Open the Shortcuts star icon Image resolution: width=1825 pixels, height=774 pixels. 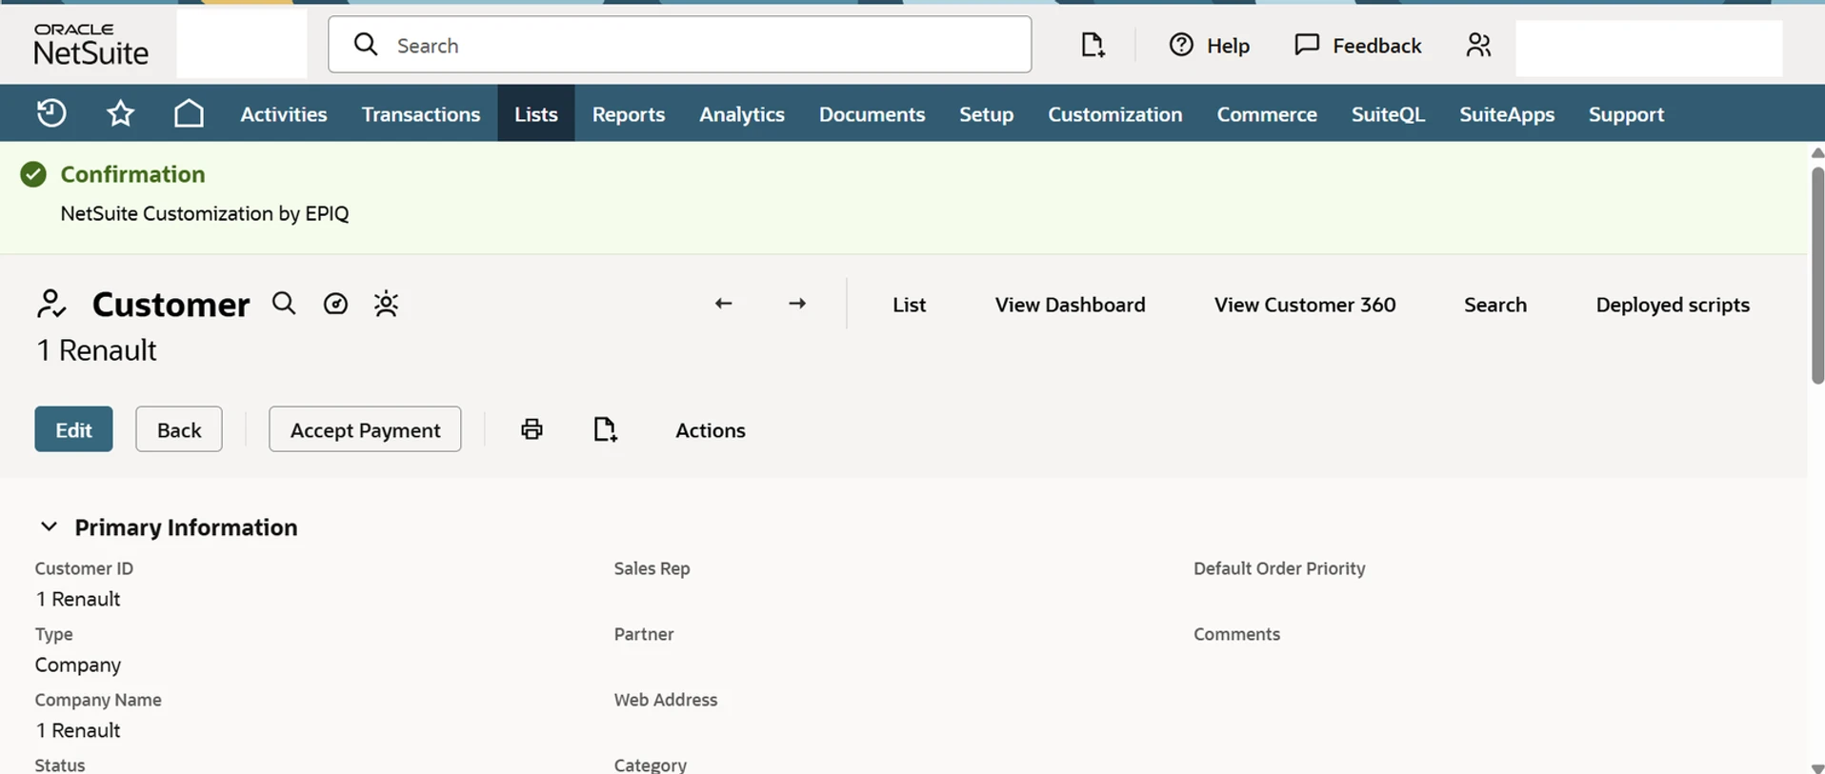point(120,114)
